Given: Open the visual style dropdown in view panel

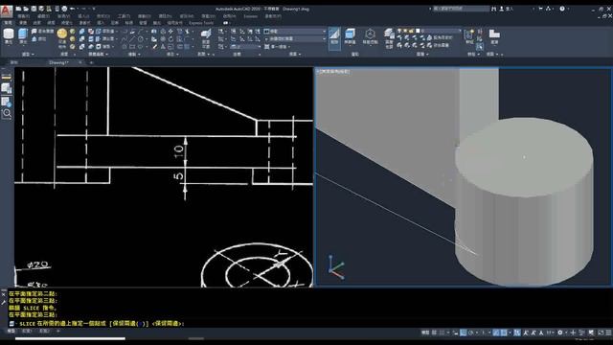Looking at the screenshot, I should 295,32.
